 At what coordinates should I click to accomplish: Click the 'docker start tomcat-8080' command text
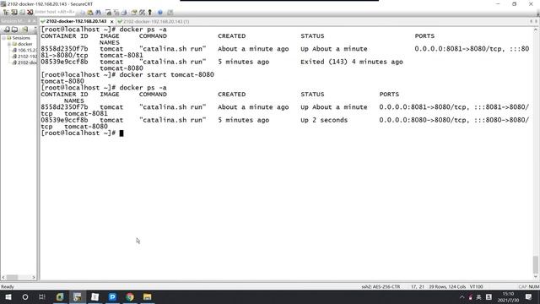point(167,75)
